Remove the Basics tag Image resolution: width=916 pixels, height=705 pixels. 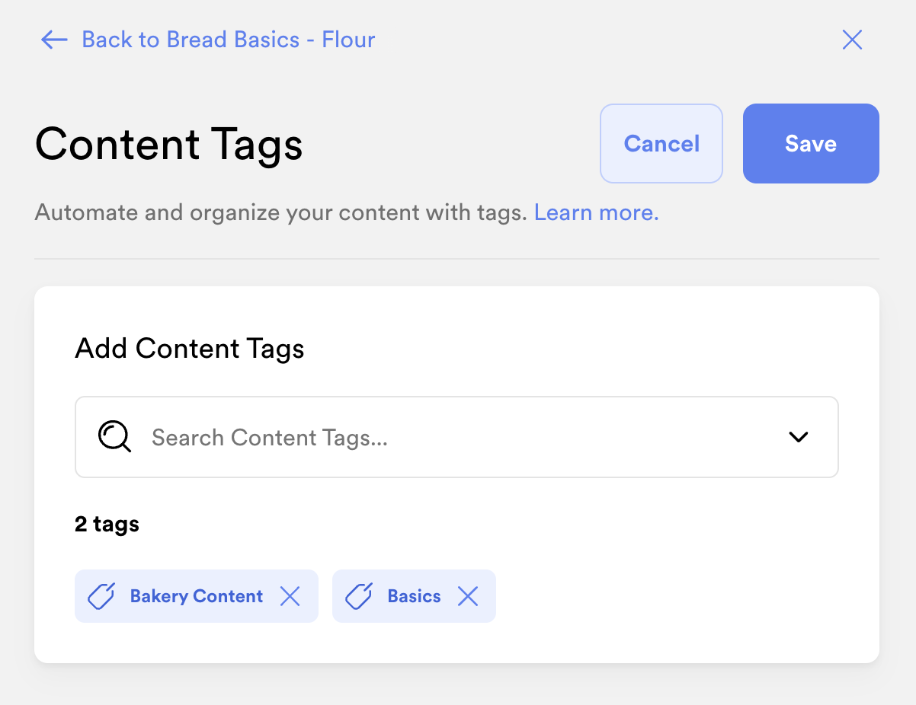point(468,596)
